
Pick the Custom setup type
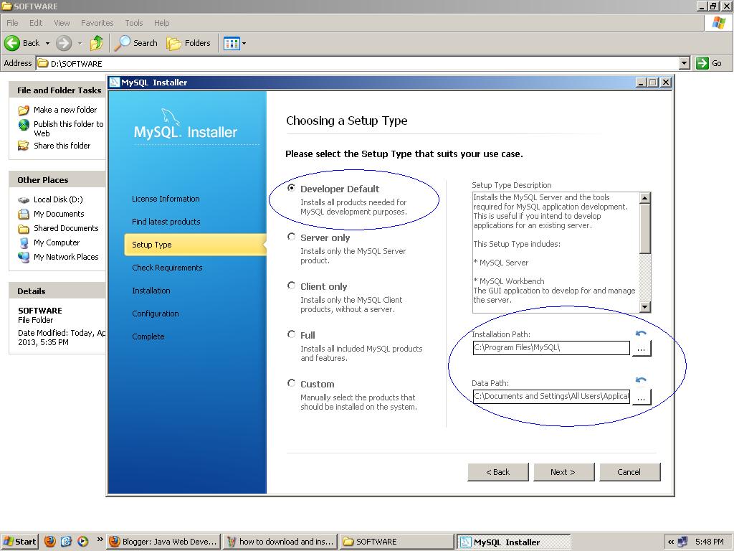click(x=292, y=383)
